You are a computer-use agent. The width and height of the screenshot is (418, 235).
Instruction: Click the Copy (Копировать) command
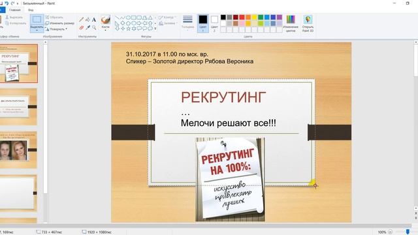click(x=16, y=23)
